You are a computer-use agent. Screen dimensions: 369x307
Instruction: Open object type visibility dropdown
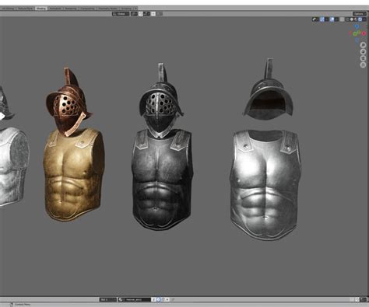(315, 19)
